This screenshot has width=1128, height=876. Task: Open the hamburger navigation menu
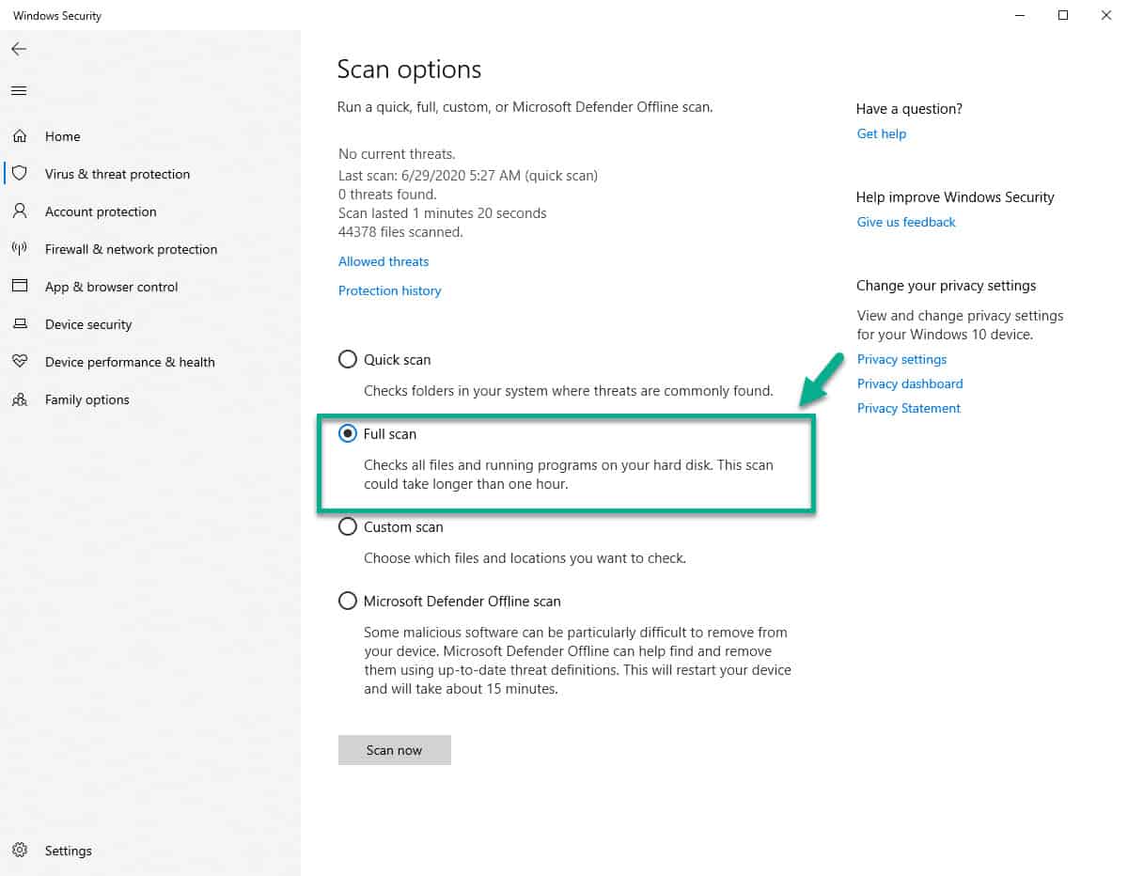pos(19,91)
